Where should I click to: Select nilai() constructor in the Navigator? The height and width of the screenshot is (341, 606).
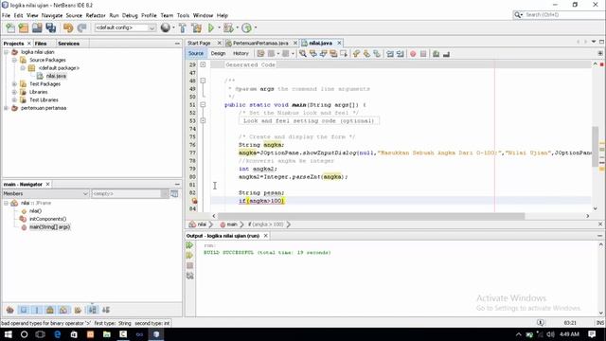click(35, 210)
